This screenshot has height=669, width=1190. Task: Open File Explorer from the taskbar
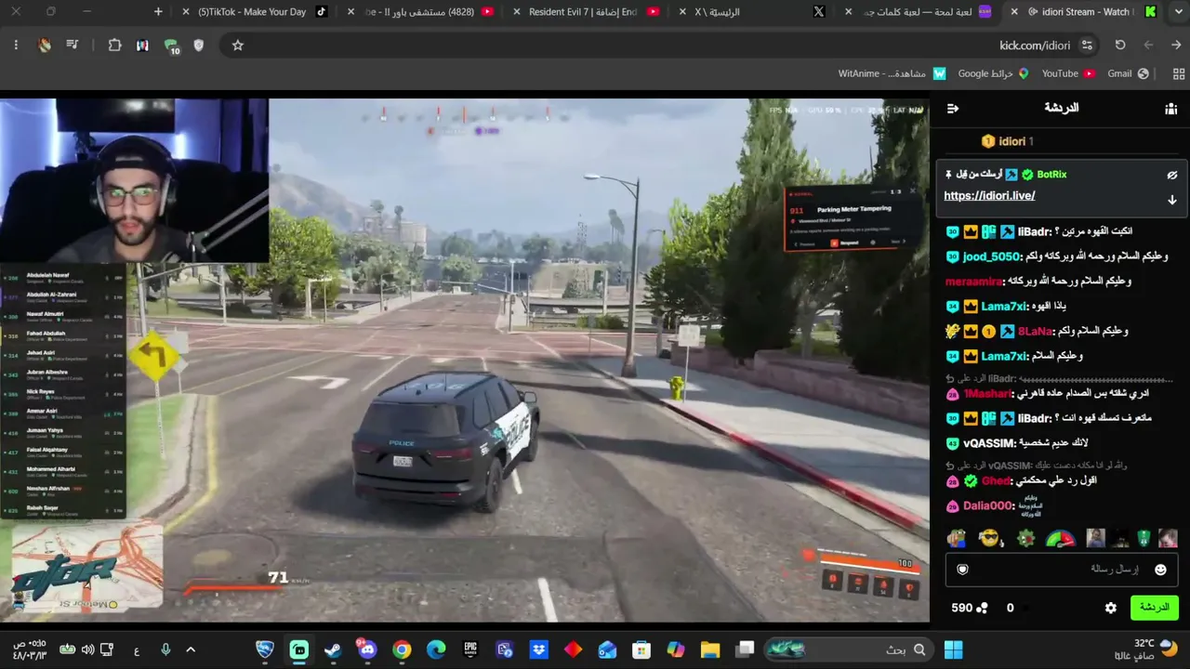click(710, 649)
